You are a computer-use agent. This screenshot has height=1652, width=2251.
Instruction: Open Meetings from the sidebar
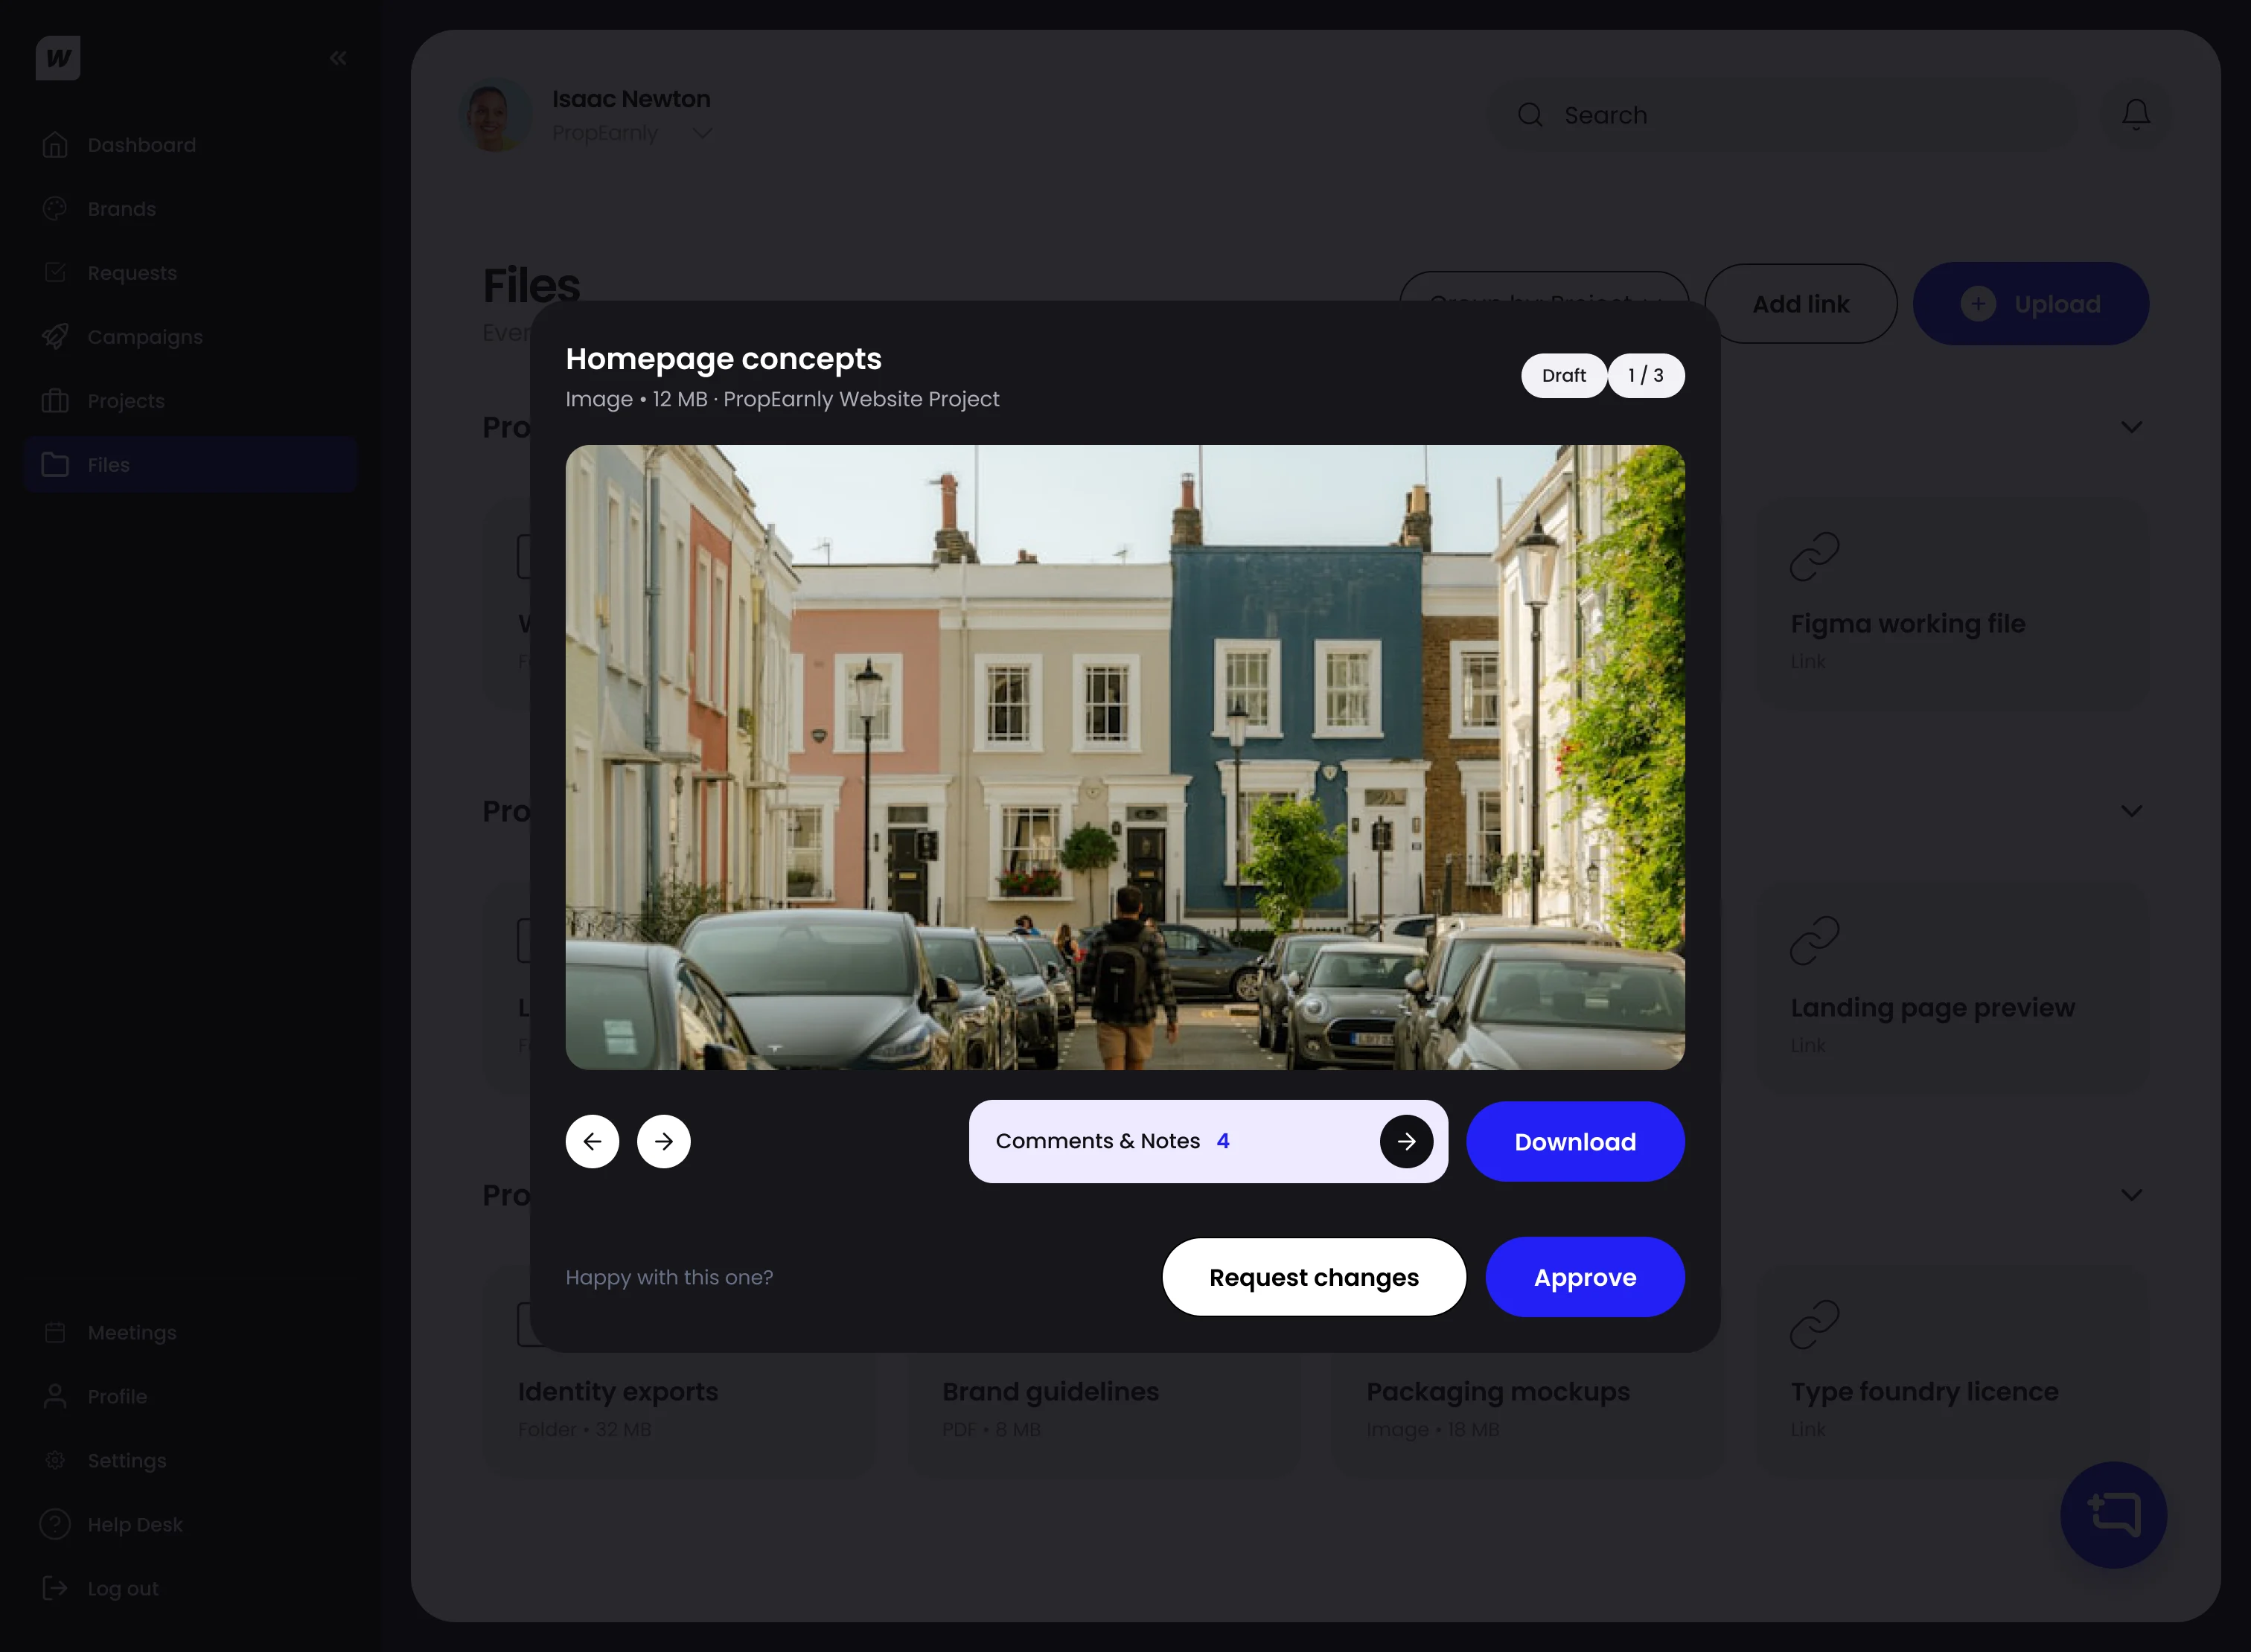pos(190,1333)
